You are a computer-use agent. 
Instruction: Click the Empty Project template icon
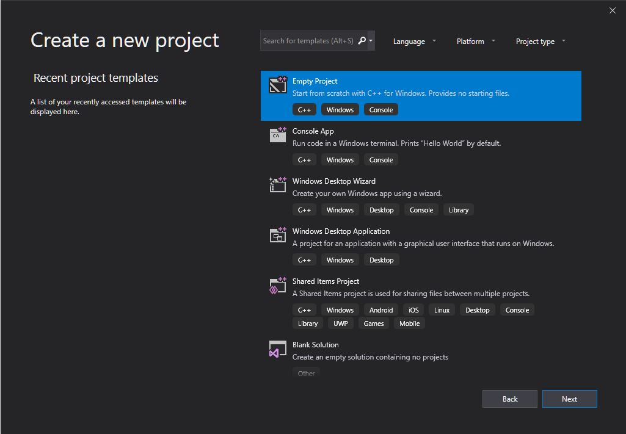278,85
